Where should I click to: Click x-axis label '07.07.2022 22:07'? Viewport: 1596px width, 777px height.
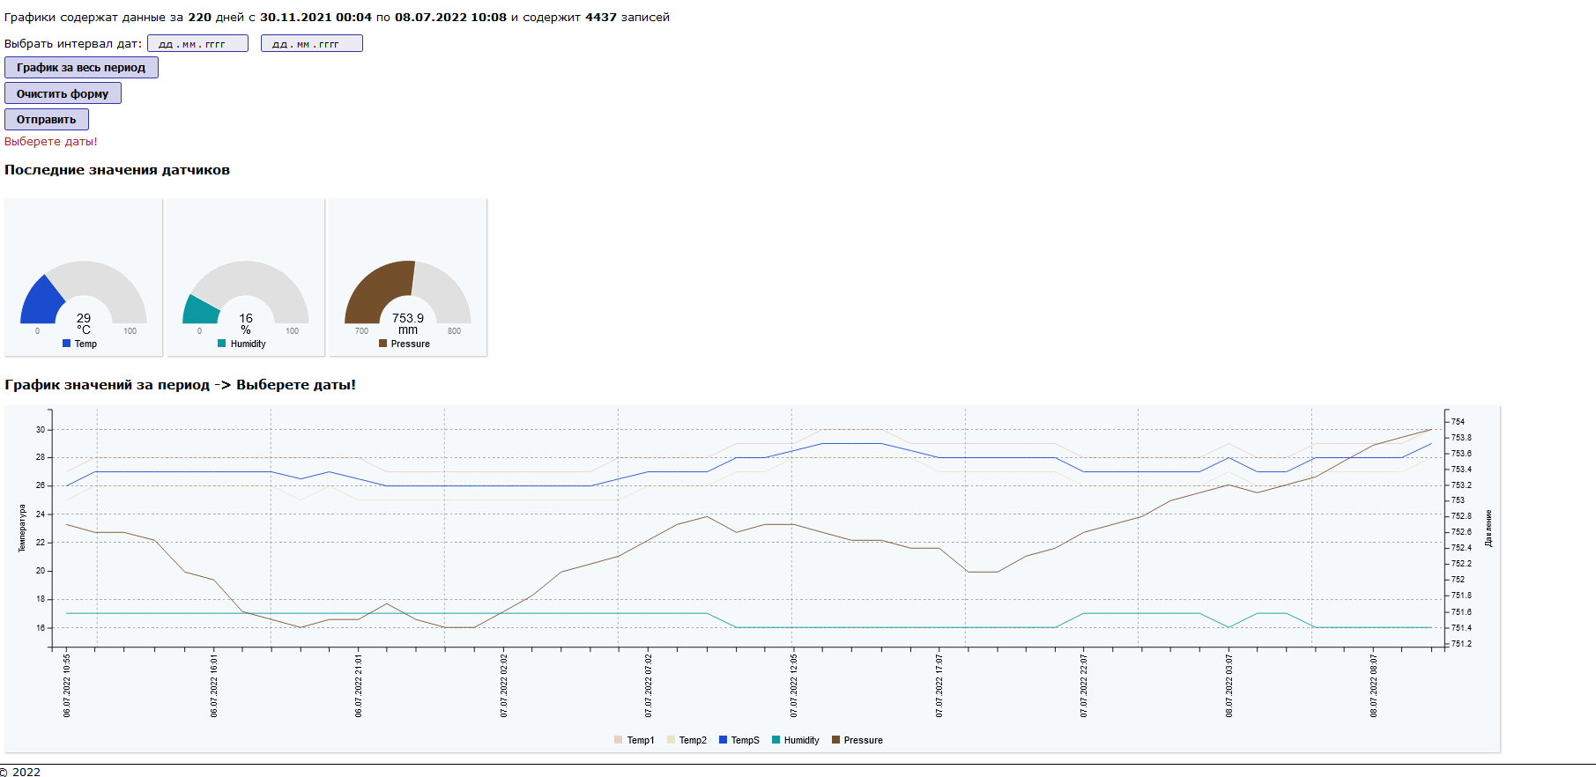(1084, 685)
